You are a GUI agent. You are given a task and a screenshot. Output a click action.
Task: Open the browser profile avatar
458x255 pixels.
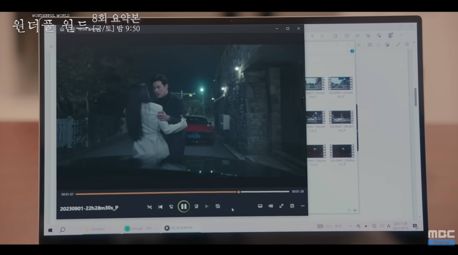pos(390,35)
